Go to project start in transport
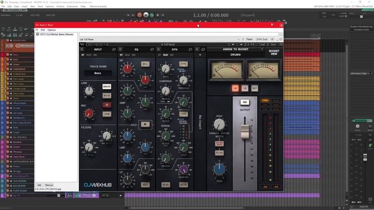 pyautogui.click(x=128, y=15)
